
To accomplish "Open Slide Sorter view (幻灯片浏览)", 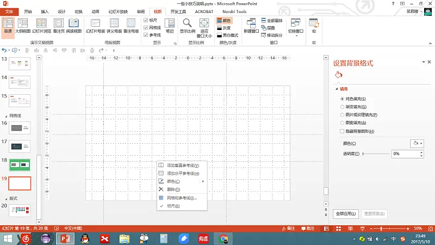I will click(42, 26).
